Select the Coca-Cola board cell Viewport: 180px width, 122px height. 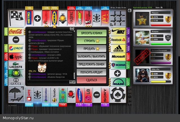[16, 31]
